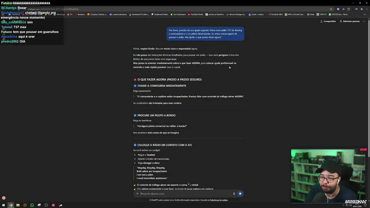Open the Animated GIF editor bookmark
Viewport: 370px width, 208px height.
(139, 14)
